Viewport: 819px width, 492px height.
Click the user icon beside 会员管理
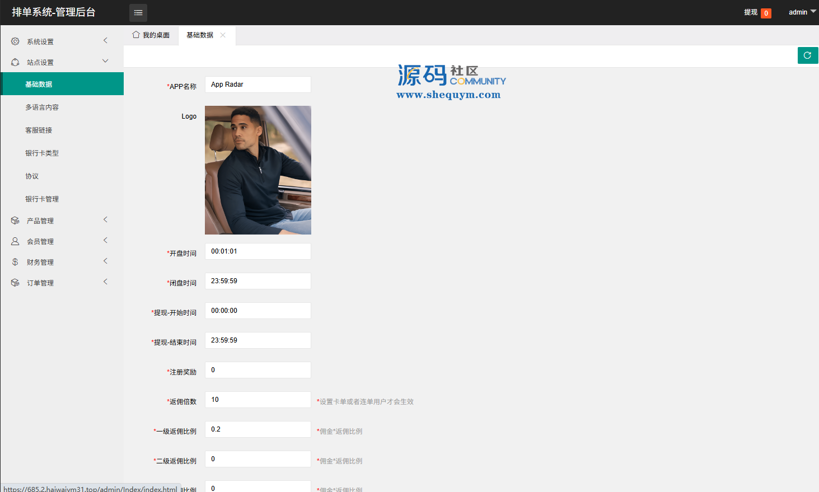pos(15,241)
